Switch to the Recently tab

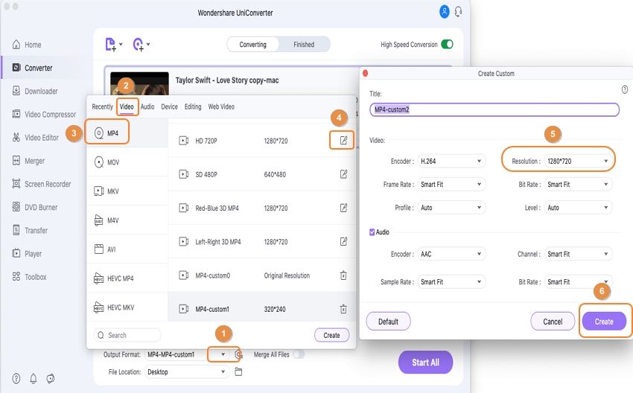102,106
